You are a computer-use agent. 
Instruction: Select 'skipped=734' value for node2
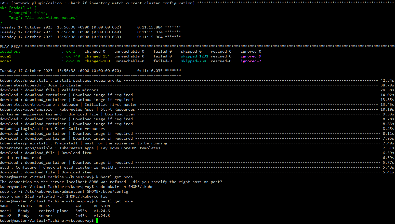pyautogui.click(x=194, y=61)
